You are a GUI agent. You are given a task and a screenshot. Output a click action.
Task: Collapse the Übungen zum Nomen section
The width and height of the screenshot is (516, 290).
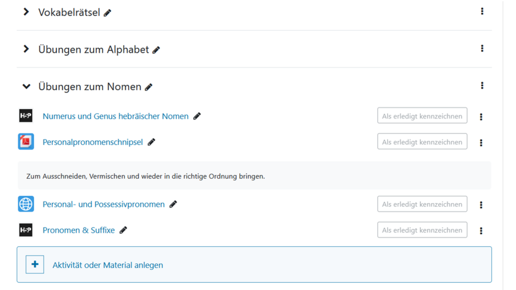tap(26, 86)
